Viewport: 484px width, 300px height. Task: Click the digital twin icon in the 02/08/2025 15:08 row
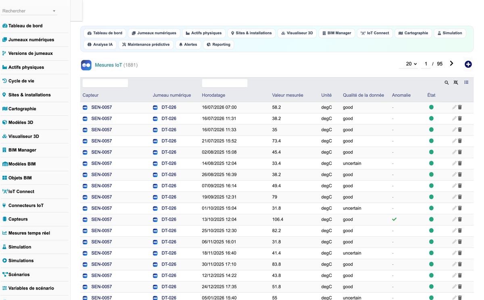pyautogui.click(x=155, y=152)
